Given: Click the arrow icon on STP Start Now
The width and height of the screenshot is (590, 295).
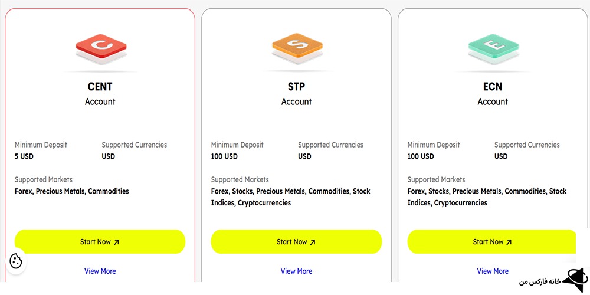Looking at the screenshot, I should [313, 242].
